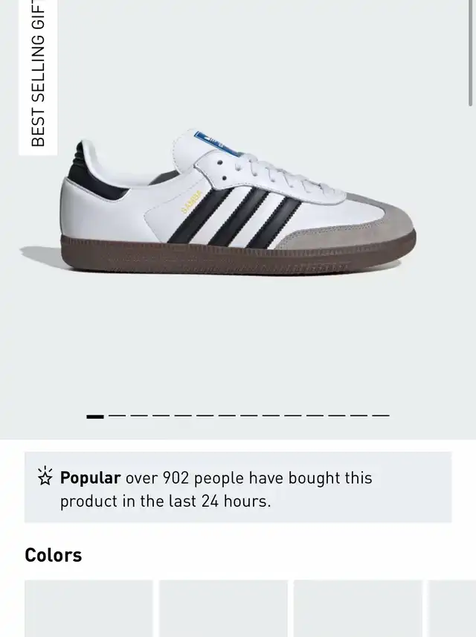Viewport: 476px width, 637px height.
Task: Select the first active carousel indicator
Action: (x=95, y=417)
